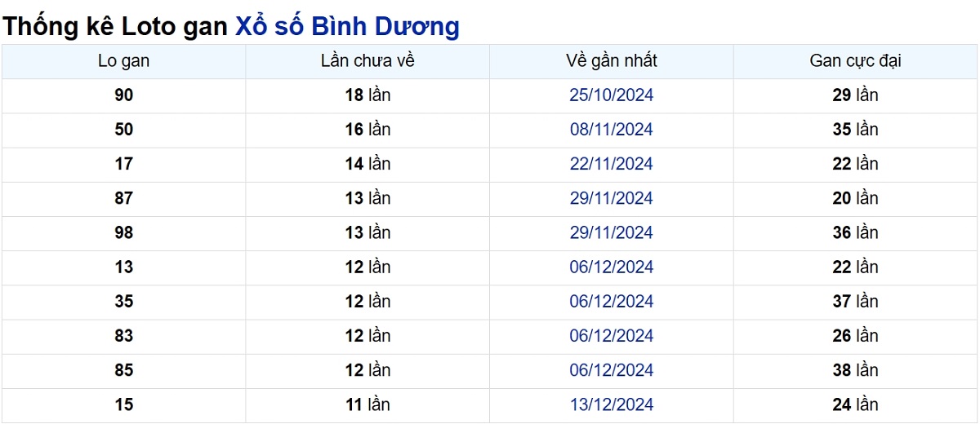Select loto number 87

(x=123, y=198)
